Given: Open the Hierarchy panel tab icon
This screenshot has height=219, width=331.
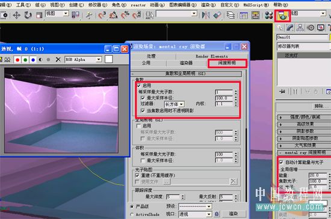Looking at the screenshot, I should coord(300,28).
